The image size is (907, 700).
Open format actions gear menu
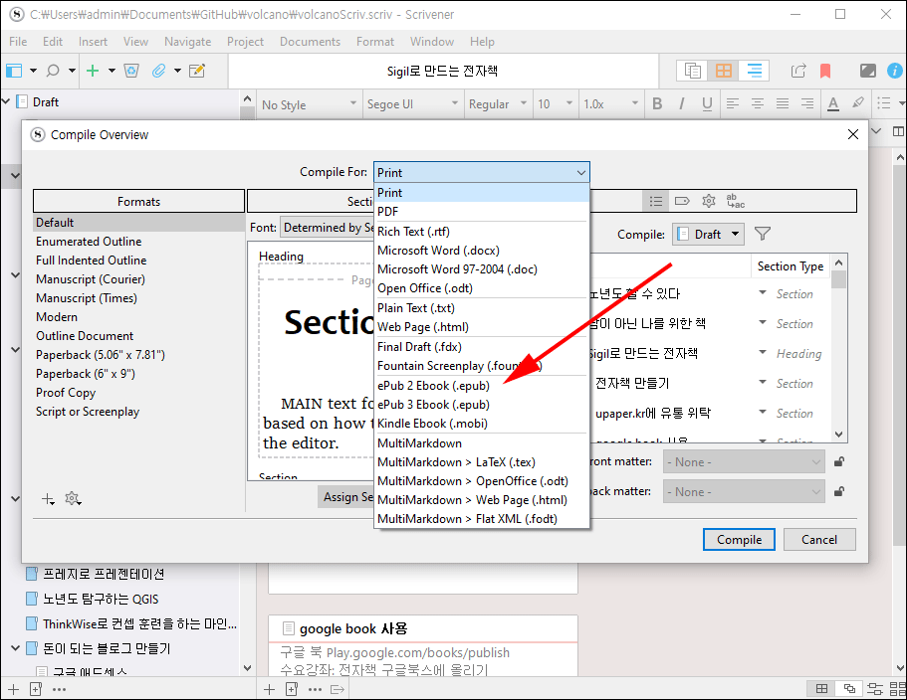73,498
